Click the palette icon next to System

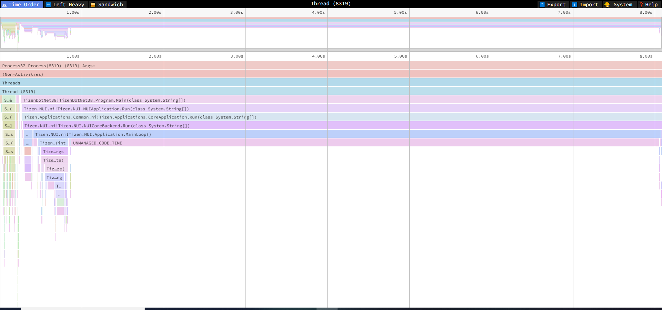[607, 4]
